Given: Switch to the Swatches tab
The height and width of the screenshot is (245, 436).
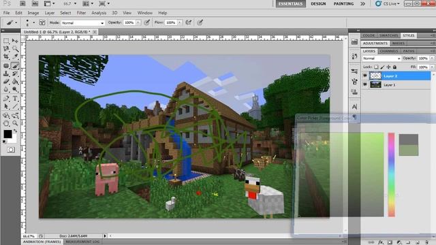Looking at the screenshot, I should (389, 35).
